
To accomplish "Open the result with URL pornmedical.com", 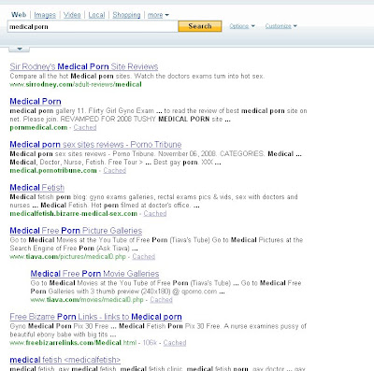I will point(36,101).
